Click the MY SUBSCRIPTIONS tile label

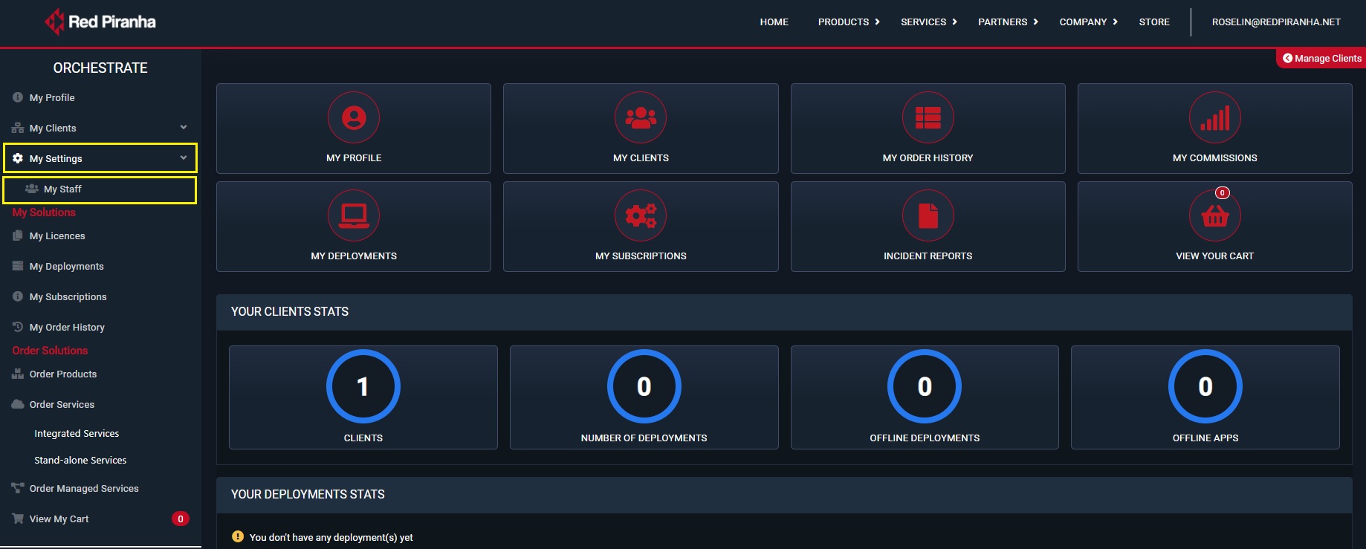[x=641, y=256]
